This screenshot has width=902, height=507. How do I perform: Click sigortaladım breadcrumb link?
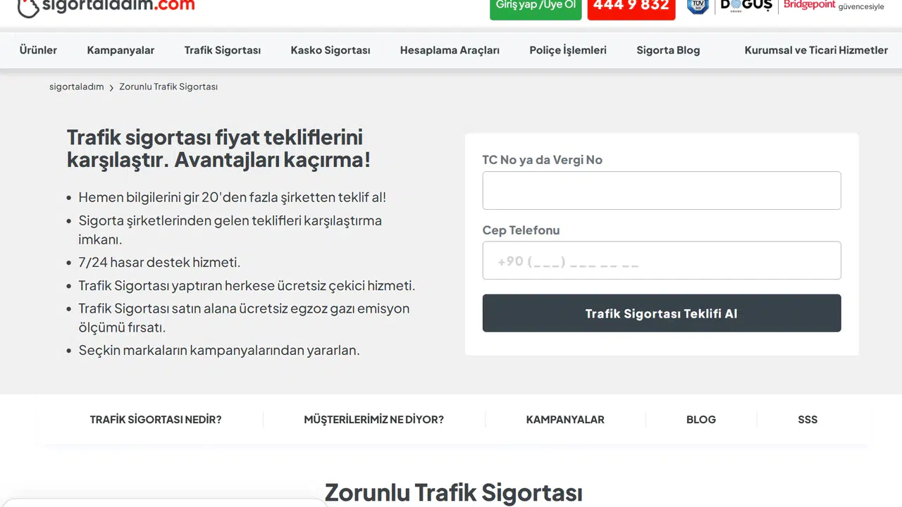[x=76, y=87]
